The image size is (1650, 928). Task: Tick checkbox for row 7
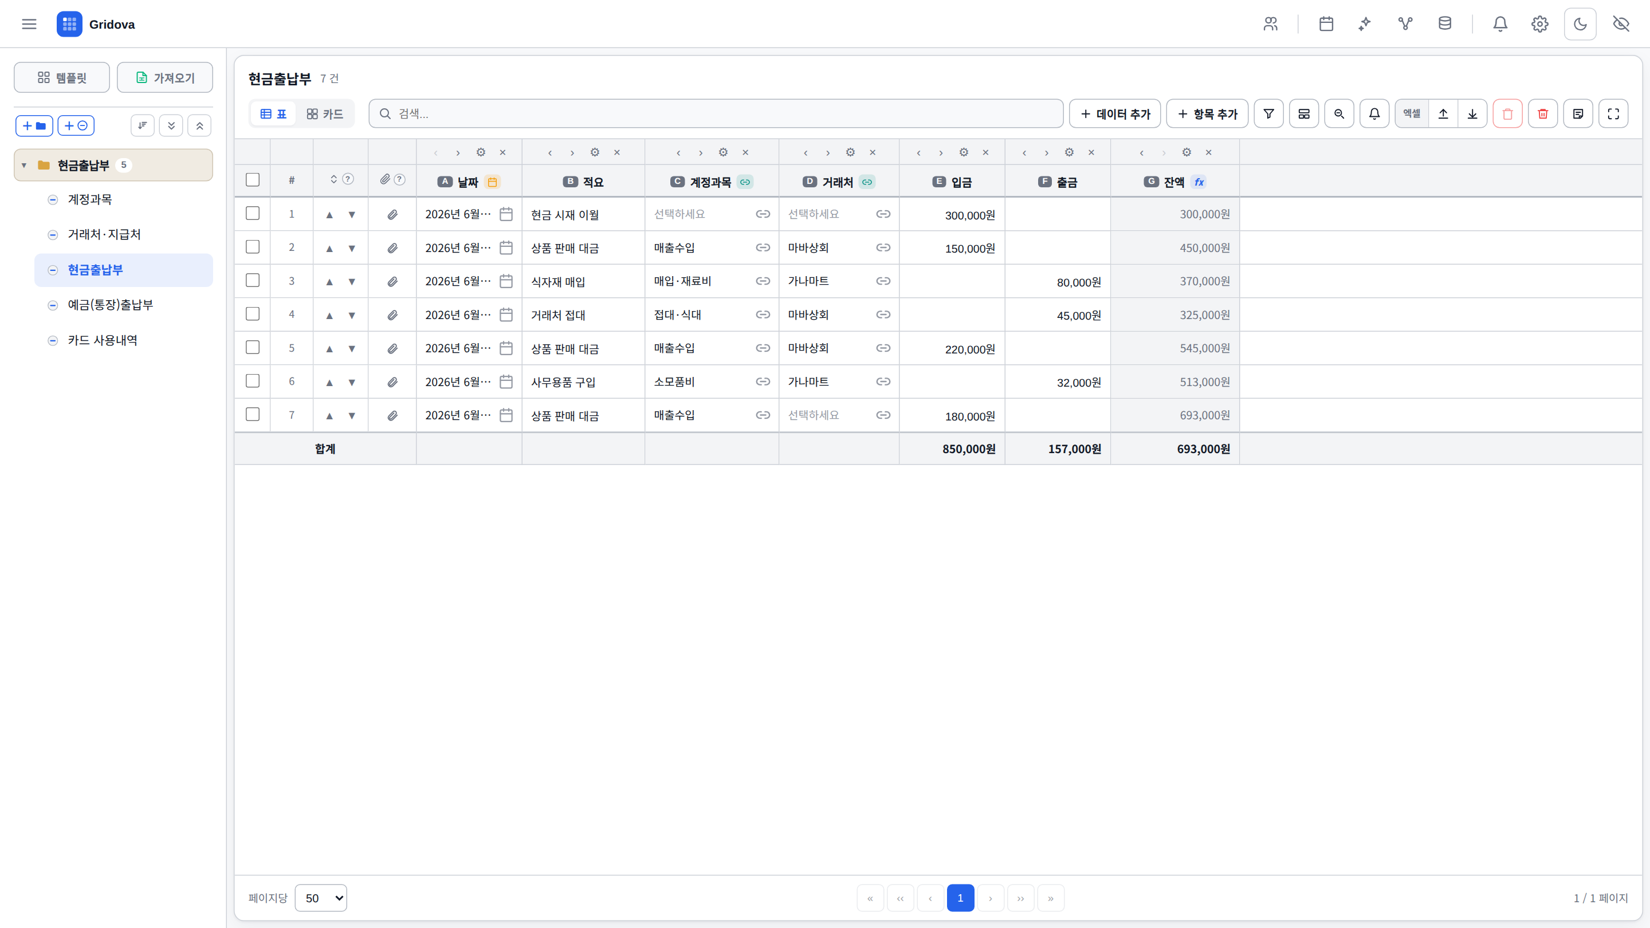coord(252,414)
